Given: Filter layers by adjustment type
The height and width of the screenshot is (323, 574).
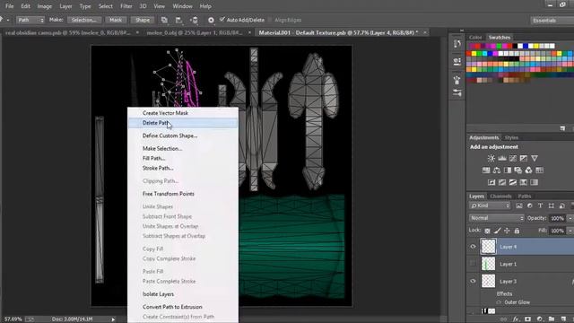Looking at the screenshot, I should click(x=530, y=205).
